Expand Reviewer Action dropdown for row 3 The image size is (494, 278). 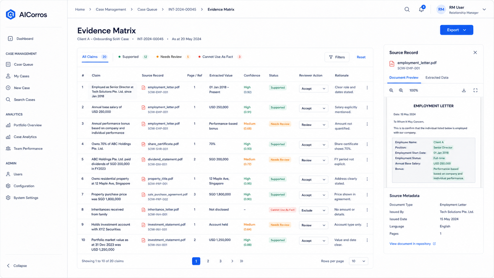point(313,125)
